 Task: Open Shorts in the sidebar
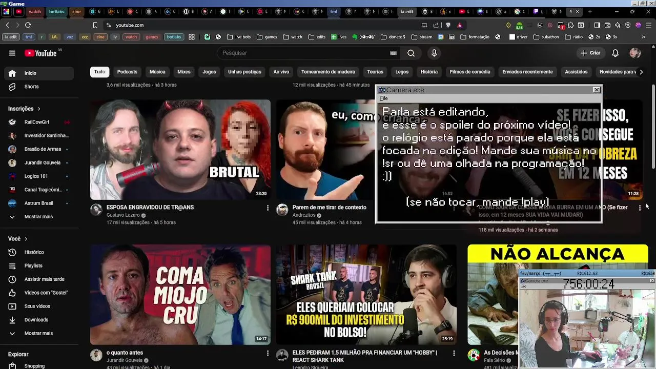pyautogui.click(x=39, y=87)
